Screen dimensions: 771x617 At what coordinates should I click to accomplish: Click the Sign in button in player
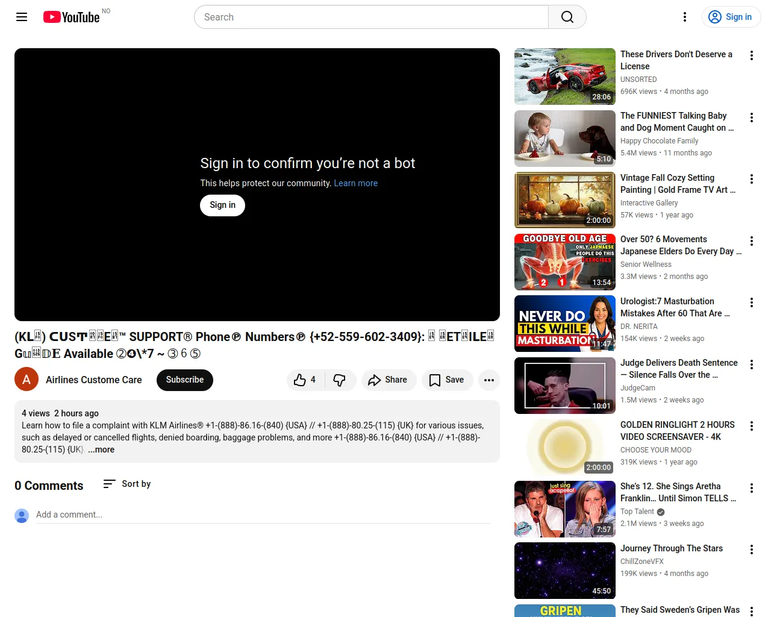click(222, 205)
